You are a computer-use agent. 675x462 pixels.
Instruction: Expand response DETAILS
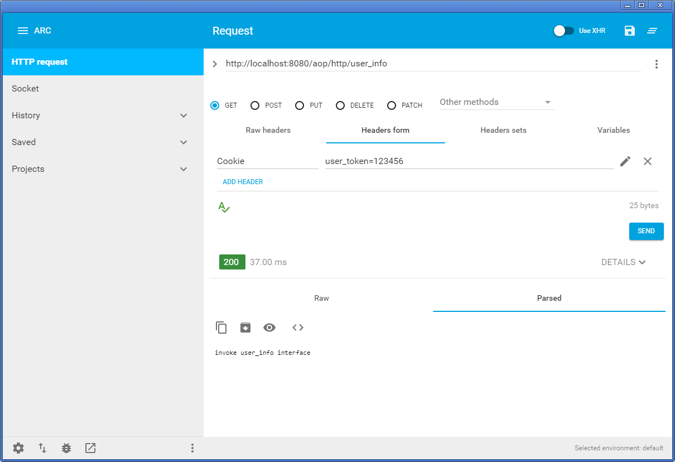623,262
